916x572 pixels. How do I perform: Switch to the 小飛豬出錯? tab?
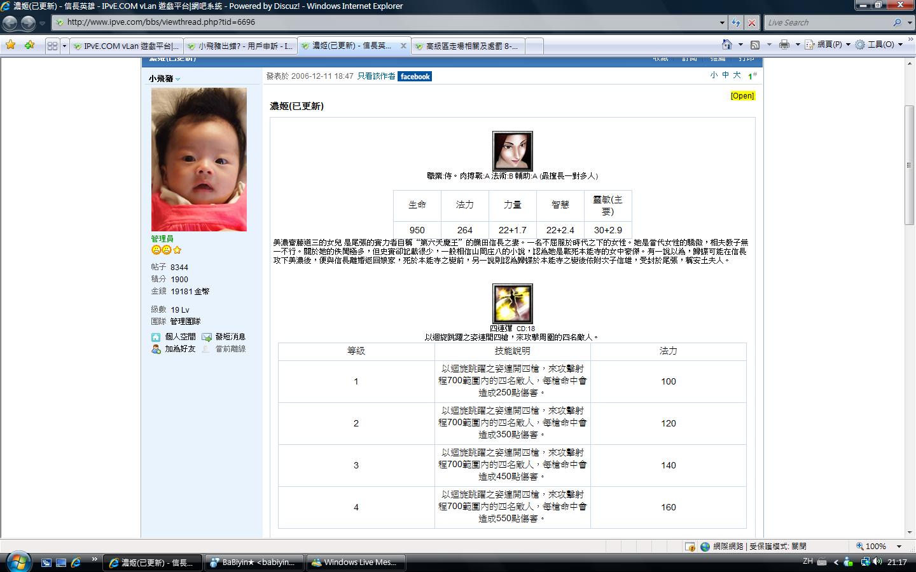(240, 46)
